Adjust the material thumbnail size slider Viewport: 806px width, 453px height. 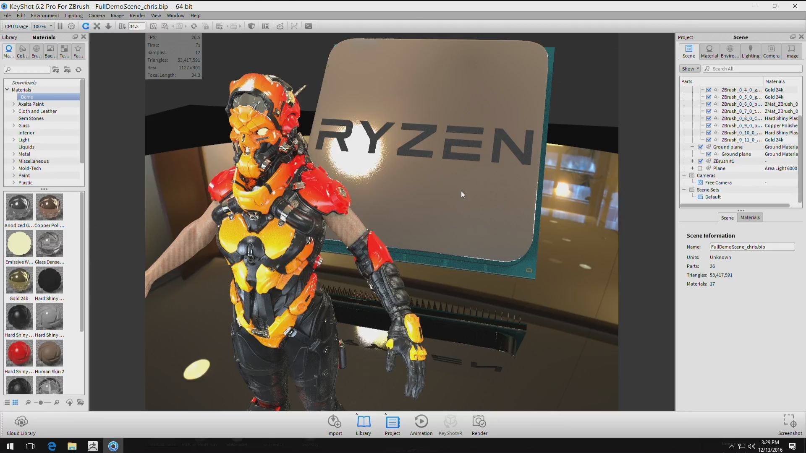41,403
